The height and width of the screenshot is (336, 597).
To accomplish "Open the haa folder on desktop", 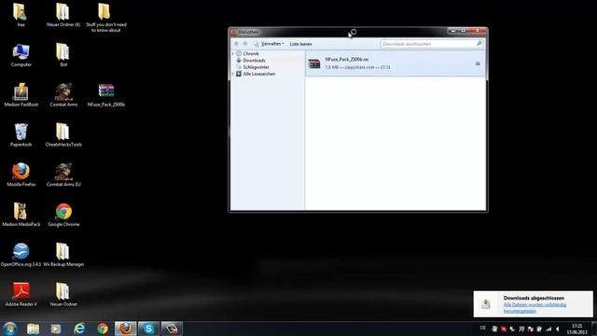I will (x=21, y=15).
